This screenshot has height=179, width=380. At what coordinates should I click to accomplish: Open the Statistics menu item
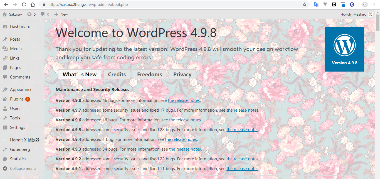(22, 159)
